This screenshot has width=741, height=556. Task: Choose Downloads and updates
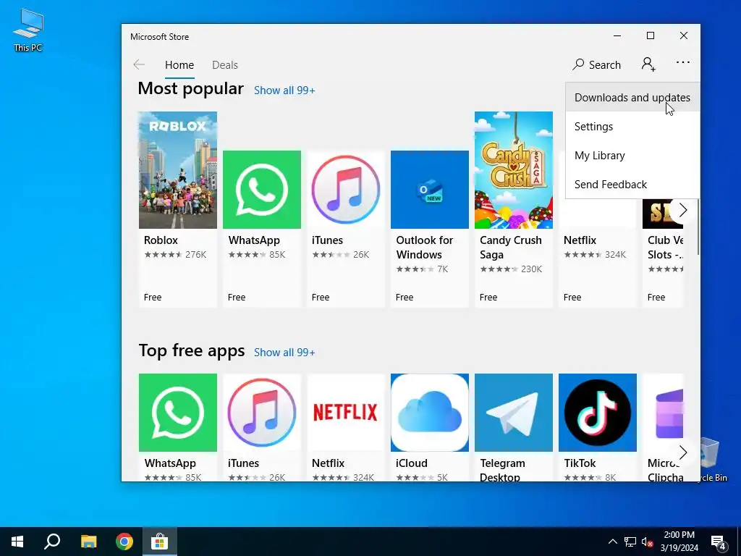click(632, 98)
